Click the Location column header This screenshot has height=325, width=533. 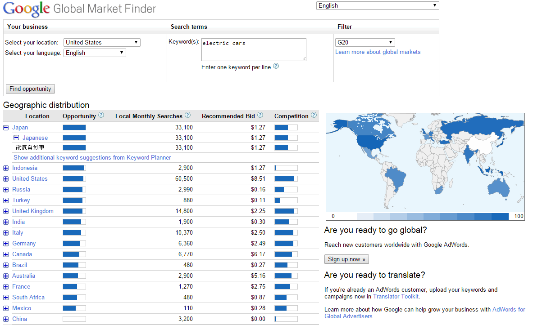pyautogui.click(x=37, y=116)
